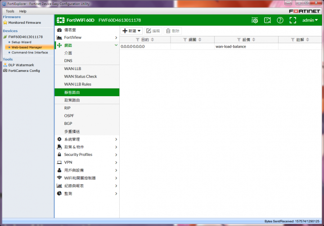Expand the WiFi & Switch Controller chevron

[x=116, y=178]
